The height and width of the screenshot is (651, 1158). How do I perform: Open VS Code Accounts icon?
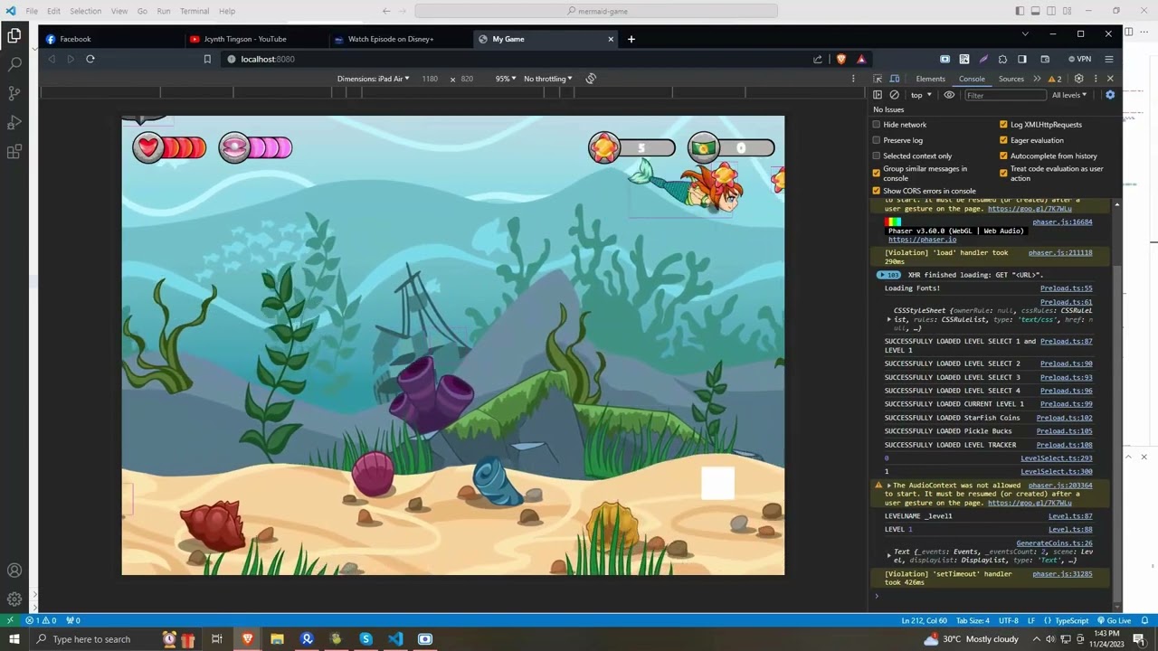pos(14,571)
